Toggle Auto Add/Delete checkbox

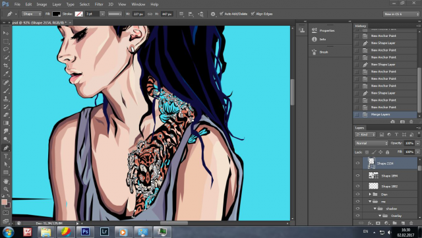pos(222,14)
